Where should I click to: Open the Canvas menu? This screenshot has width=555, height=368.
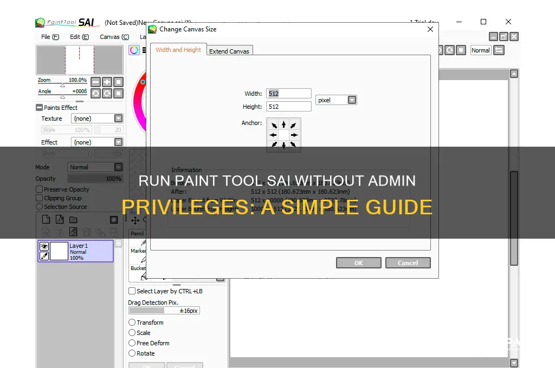[114, 37]
